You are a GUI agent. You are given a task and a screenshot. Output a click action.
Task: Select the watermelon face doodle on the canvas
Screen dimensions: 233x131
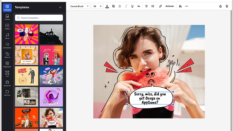150,78
